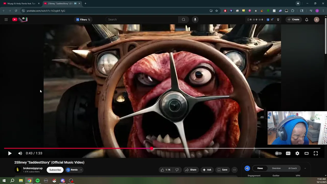Open notifications bell
The width and height of the screenshot is (327, 184).
(x=307, y=19)
